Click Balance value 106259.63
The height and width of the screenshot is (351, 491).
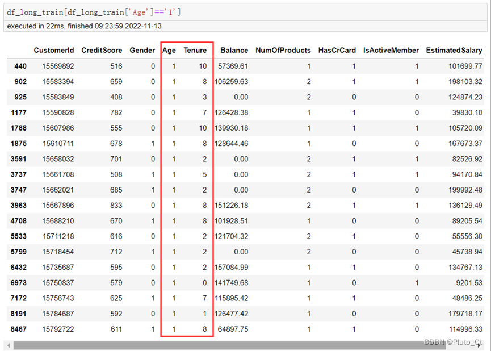coord(232,81)
